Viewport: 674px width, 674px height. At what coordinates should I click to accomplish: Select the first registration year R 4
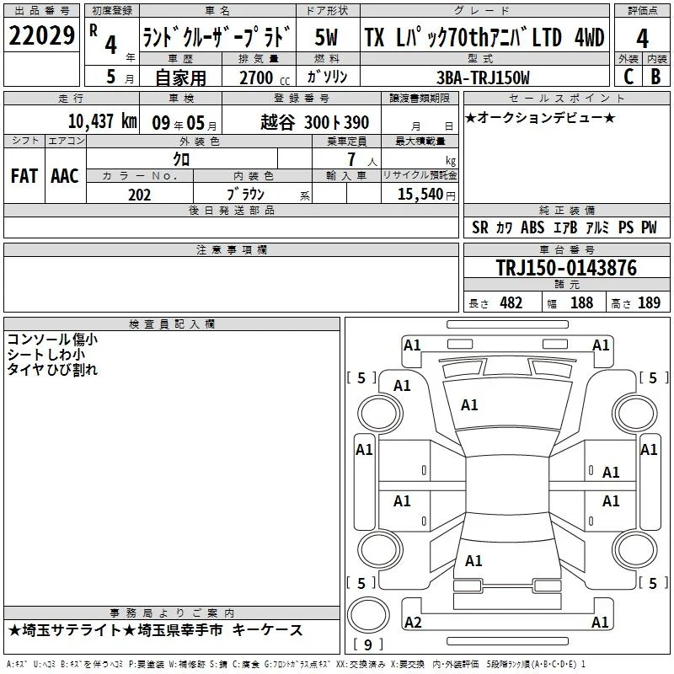tap(104, 39)
